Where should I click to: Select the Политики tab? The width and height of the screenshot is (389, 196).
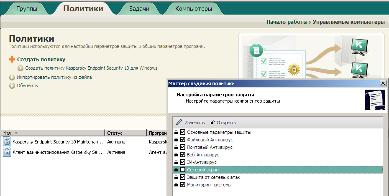(83, 8)
